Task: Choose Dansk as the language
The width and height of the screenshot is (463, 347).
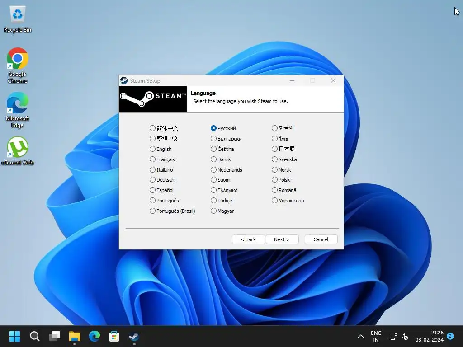Action: click(x=221, y=159)
